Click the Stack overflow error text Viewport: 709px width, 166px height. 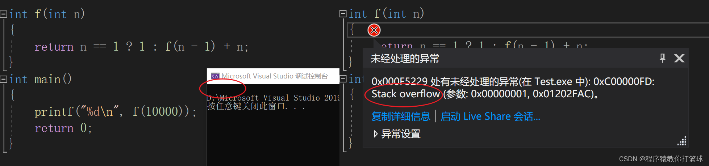(x=405, y=94)
